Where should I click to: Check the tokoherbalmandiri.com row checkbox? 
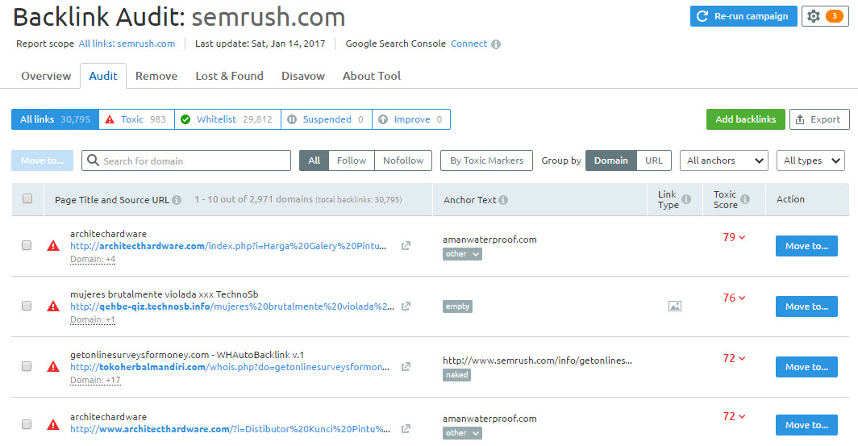[27, 366]
